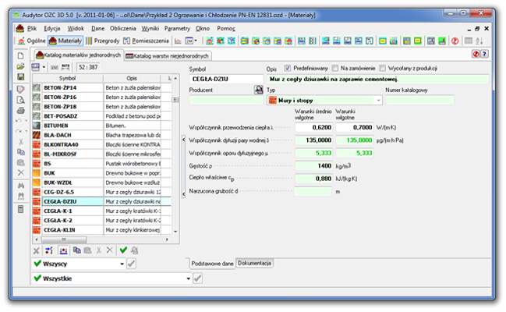This screenshot has height=312, width=506.
Task: Click the save (floppy disk) icon in left sidebar
Action: (x=20, y=77)
